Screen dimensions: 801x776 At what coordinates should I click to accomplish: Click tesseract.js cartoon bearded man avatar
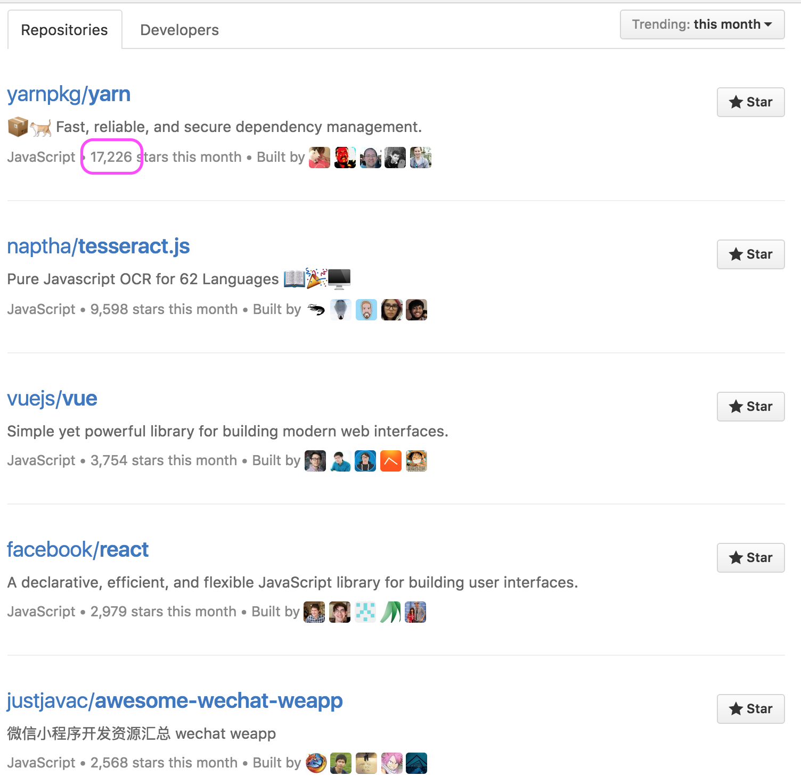(366, 310)
